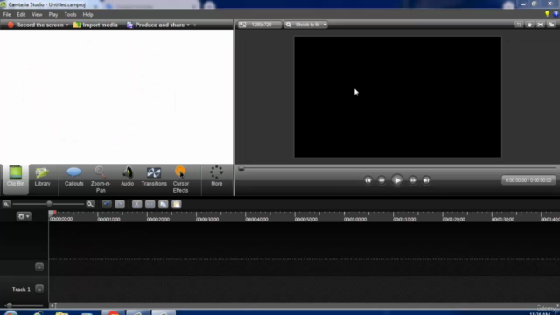Click Produce and share button
The width and height of the screenshot is (560, 315).
tap(156, 24)
